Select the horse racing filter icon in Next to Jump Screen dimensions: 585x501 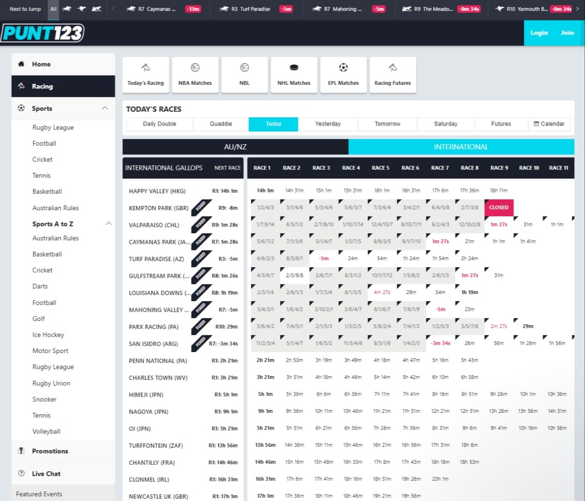click(67, 9)
